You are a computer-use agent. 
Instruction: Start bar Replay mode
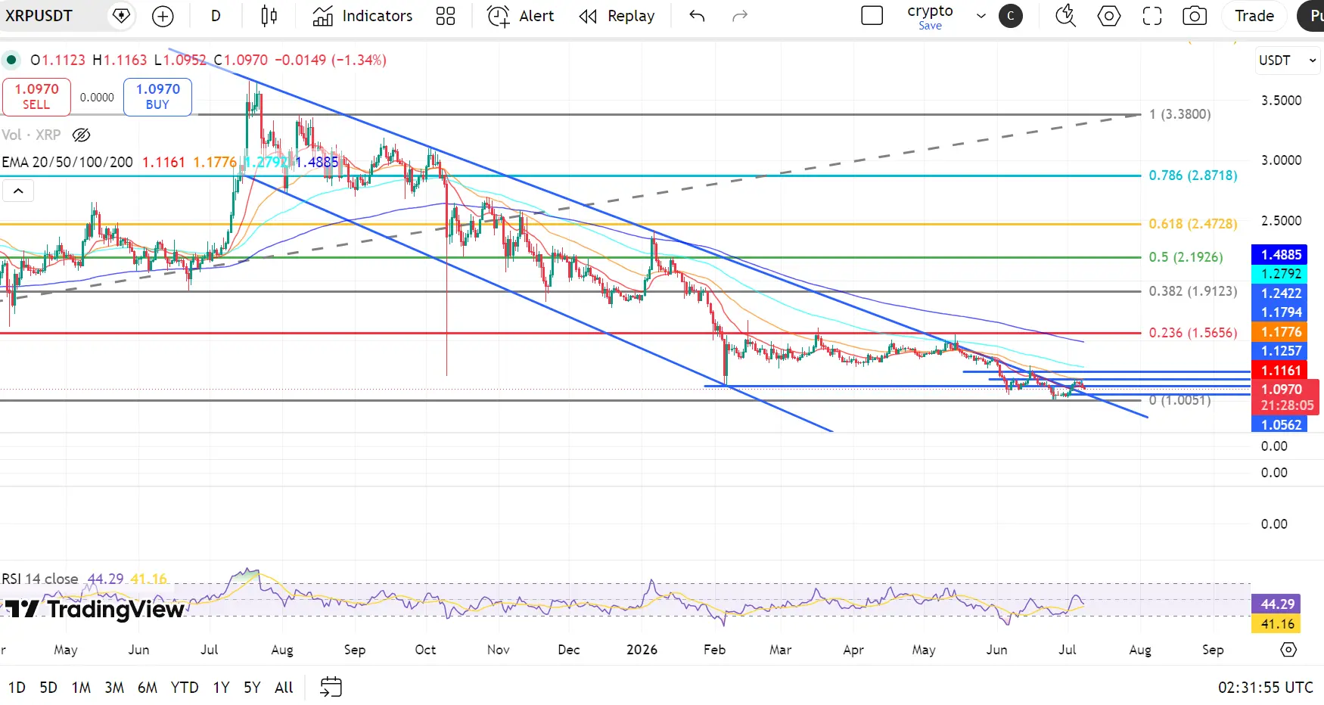click(x=617, y=16)
